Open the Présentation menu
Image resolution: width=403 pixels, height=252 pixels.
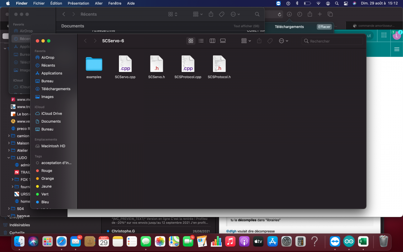point(79,3)
